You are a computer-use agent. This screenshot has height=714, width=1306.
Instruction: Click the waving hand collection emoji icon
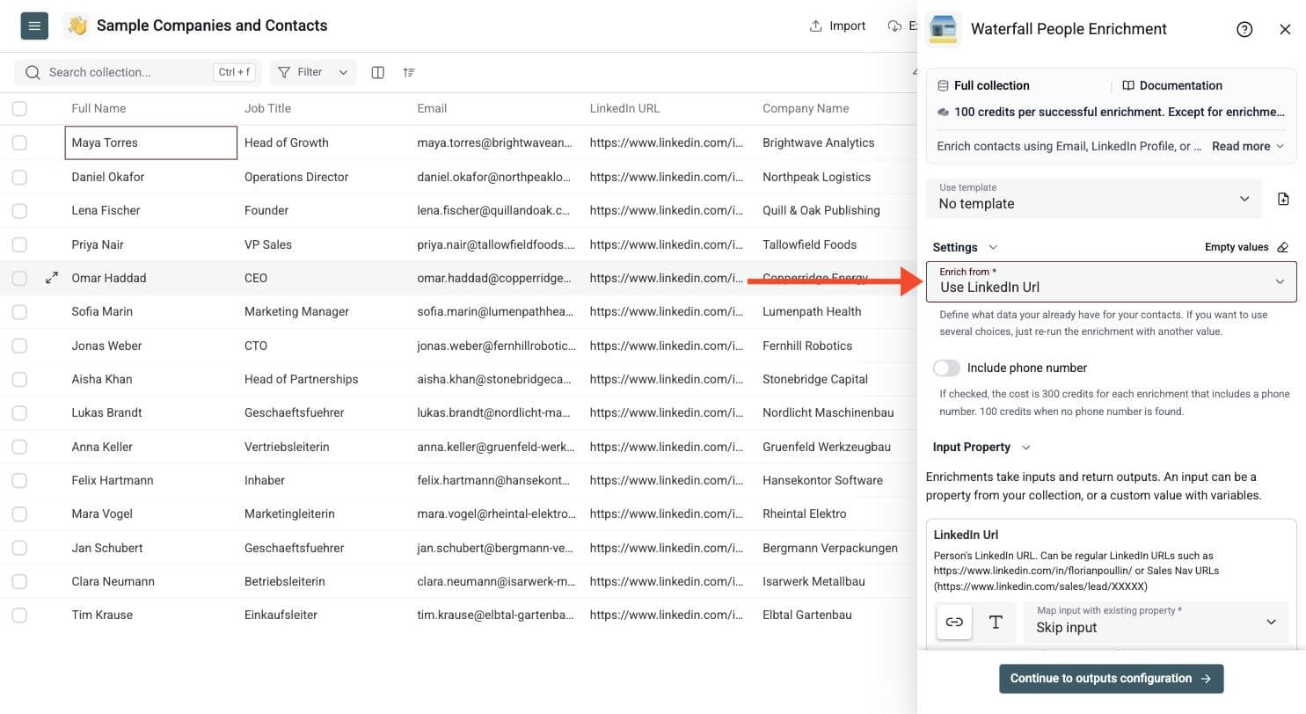coord(77,26)
